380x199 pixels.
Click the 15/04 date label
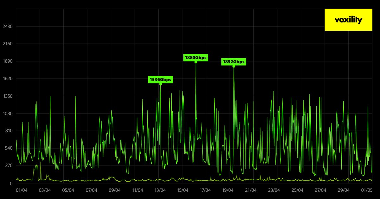(183, 190)
